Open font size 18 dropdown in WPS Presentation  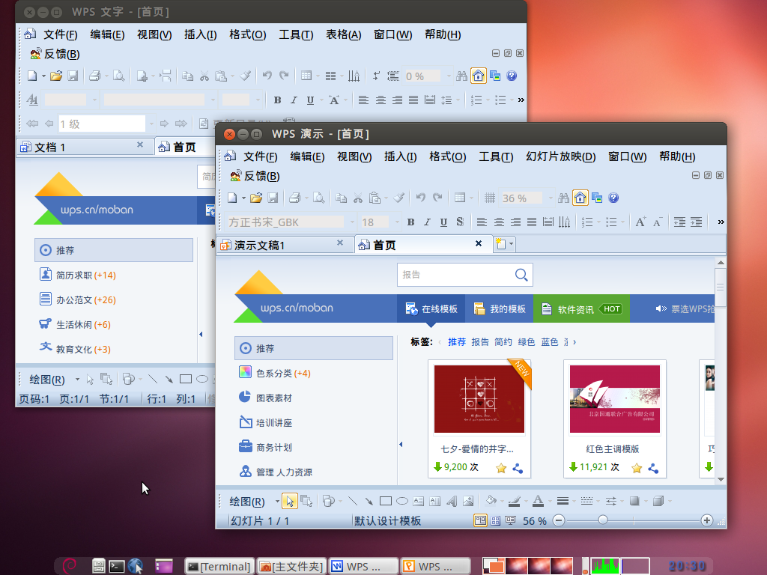click(x=397, y=222)
